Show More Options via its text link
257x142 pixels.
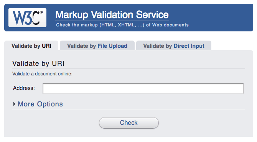click(x=40, y=104)
